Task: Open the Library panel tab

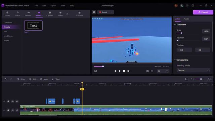Action: (7, 14)
